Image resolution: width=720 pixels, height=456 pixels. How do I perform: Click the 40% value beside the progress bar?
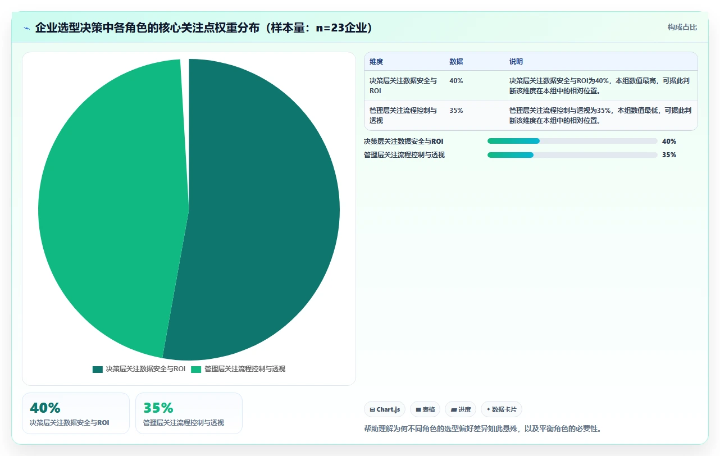(x=669, y=142)
